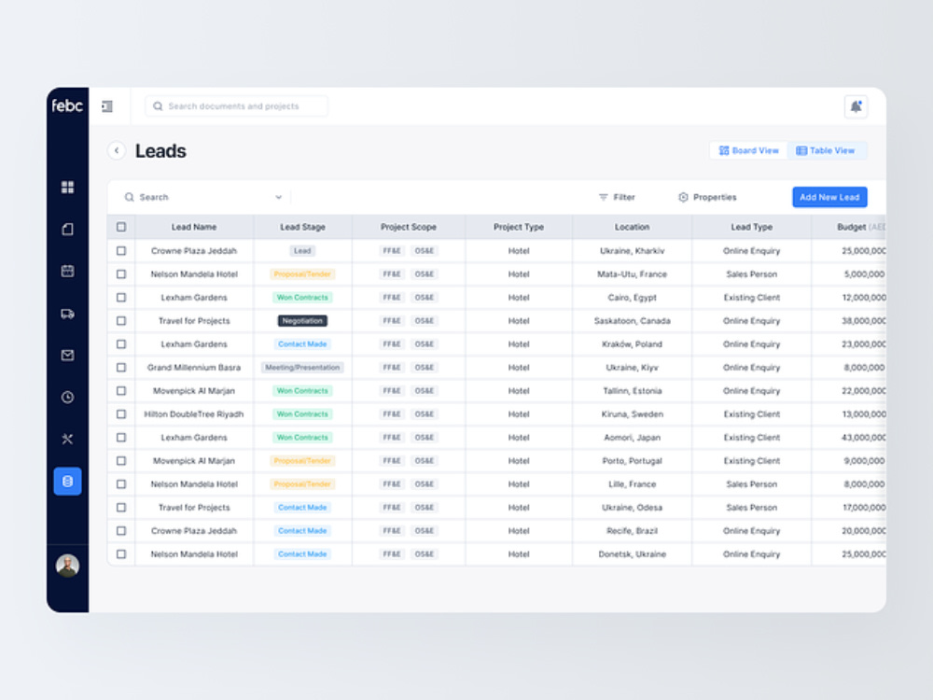The image size is (933, 700).
Task: Click the 43,000,000 budget value
Action: (863, 437)
